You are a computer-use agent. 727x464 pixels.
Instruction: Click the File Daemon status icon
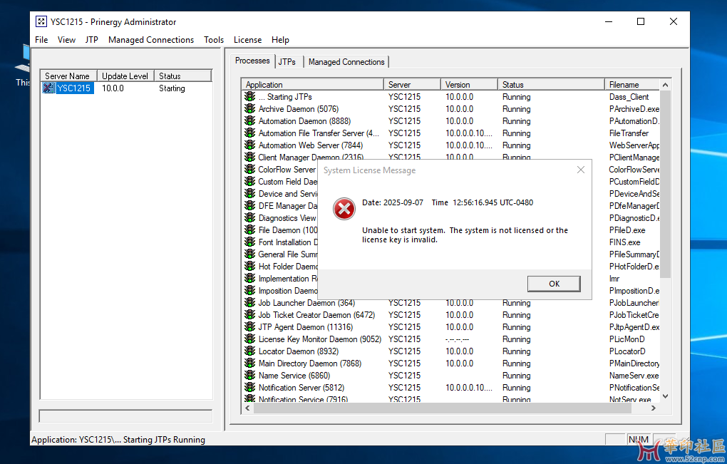coord(250,230)
